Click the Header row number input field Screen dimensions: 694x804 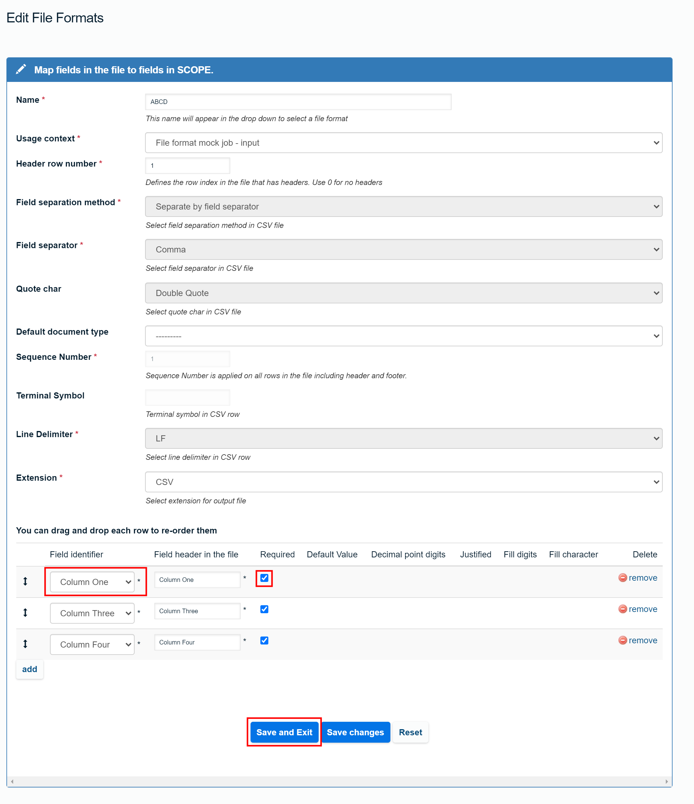[x=187, y=166]
